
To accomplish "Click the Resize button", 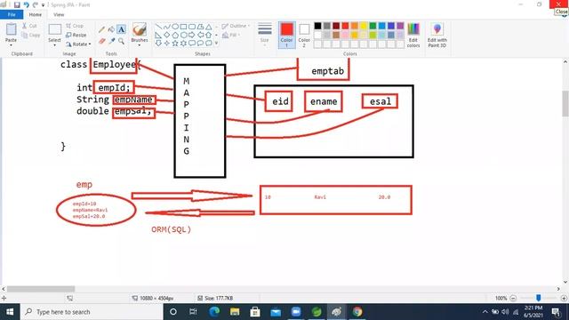I will point(76,35).
